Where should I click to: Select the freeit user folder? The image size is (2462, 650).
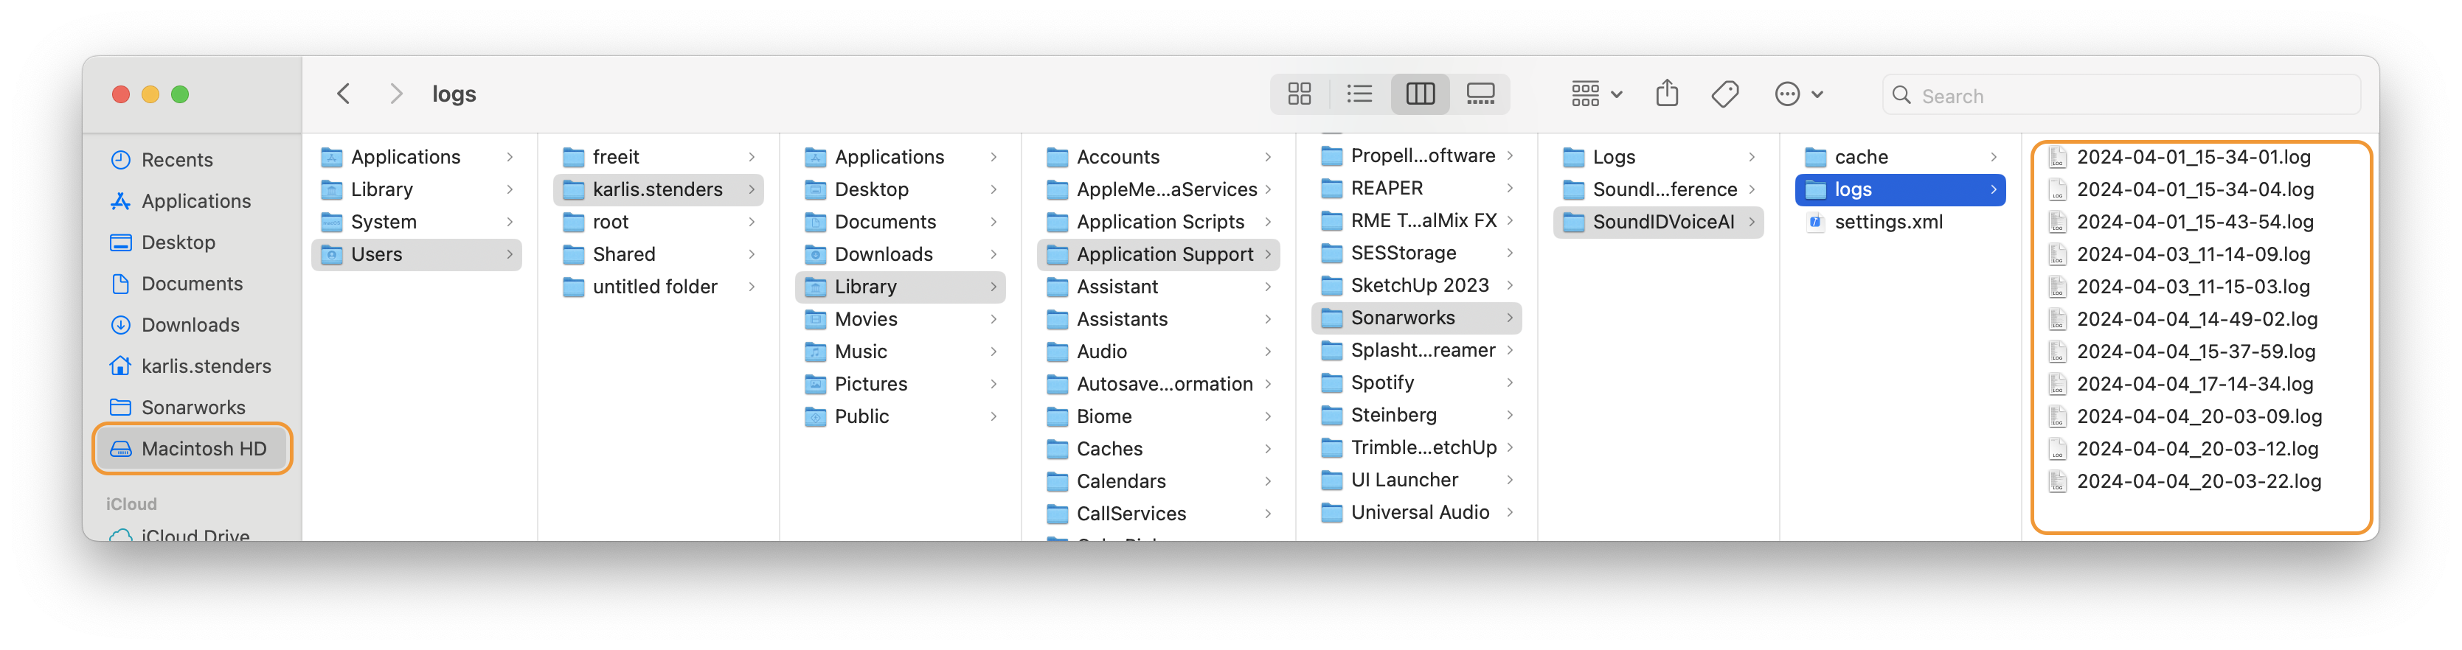(659, 156)
